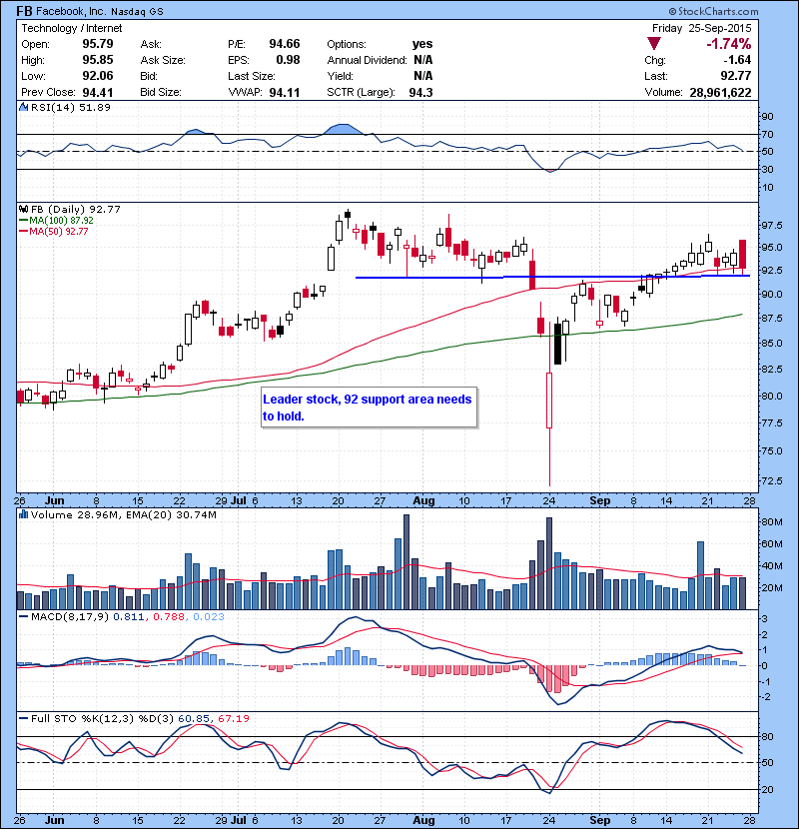The width and height of the screenshot is (799, 829).
Task: Click the candlestick icon beside FB (Daily)
Action: [x=23, y=209]
